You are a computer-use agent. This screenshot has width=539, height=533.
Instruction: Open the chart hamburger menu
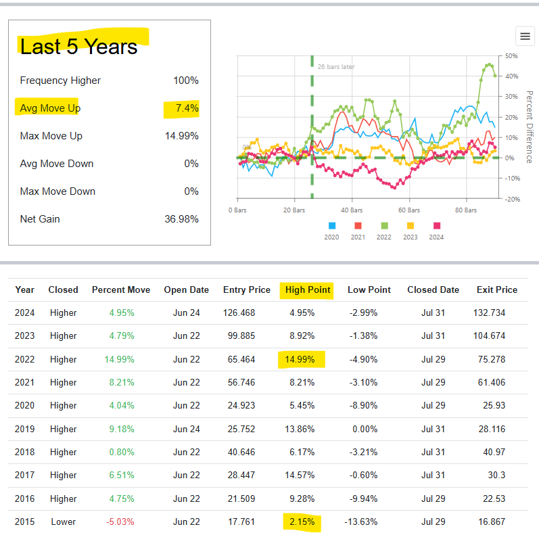(525, 36)
